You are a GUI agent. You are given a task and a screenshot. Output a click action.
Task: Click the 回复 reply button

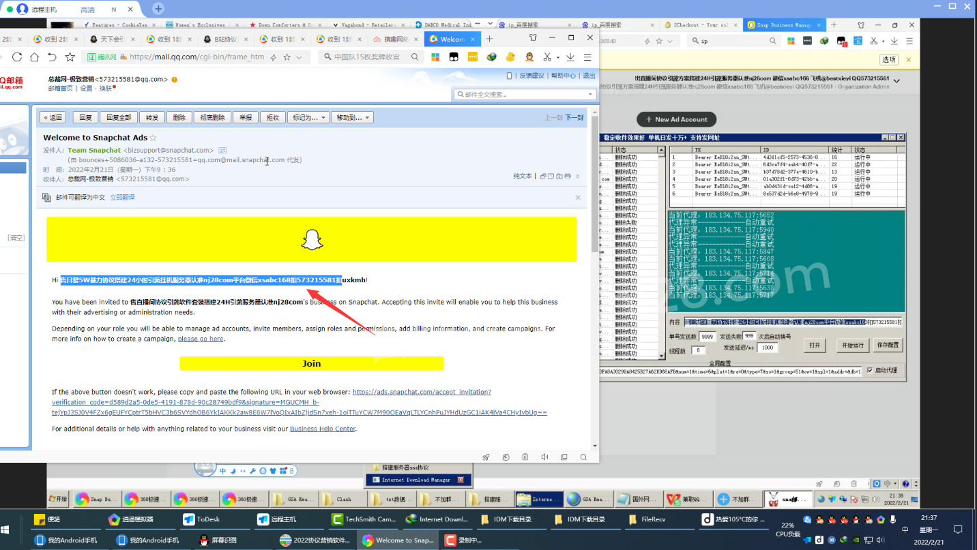[86, 117]
